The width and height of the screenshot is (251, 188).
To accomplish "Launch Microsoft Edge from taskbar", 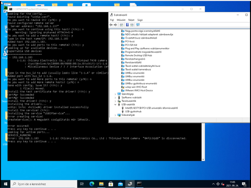I will [x=92, y=184].
